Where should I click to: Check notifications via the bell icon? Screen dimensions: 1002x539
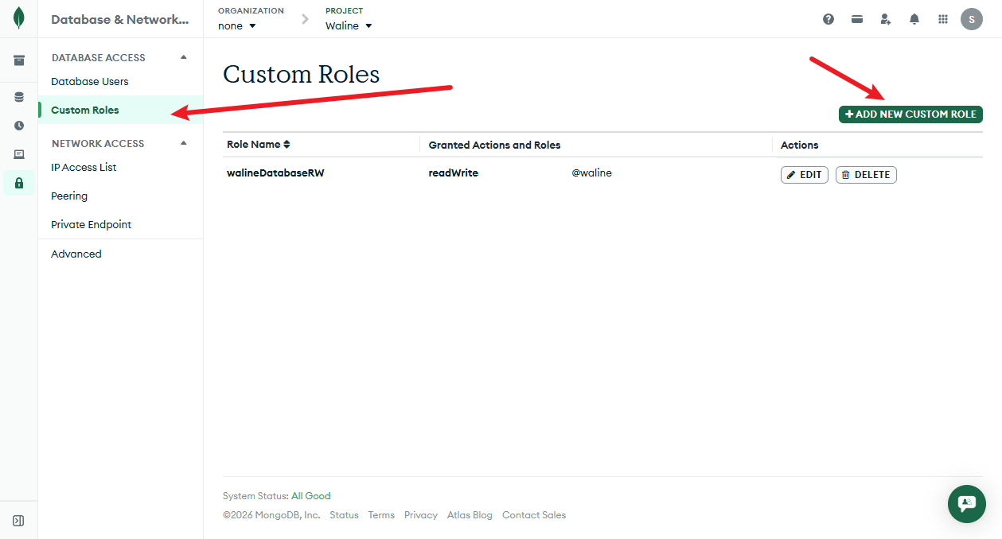914,18
